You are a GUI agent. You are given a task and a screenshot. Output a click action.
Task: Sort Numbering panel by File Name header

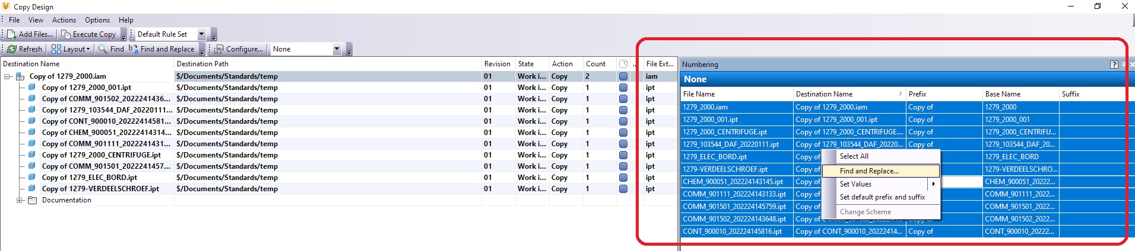pyautogui.click(x=737, y=94)
